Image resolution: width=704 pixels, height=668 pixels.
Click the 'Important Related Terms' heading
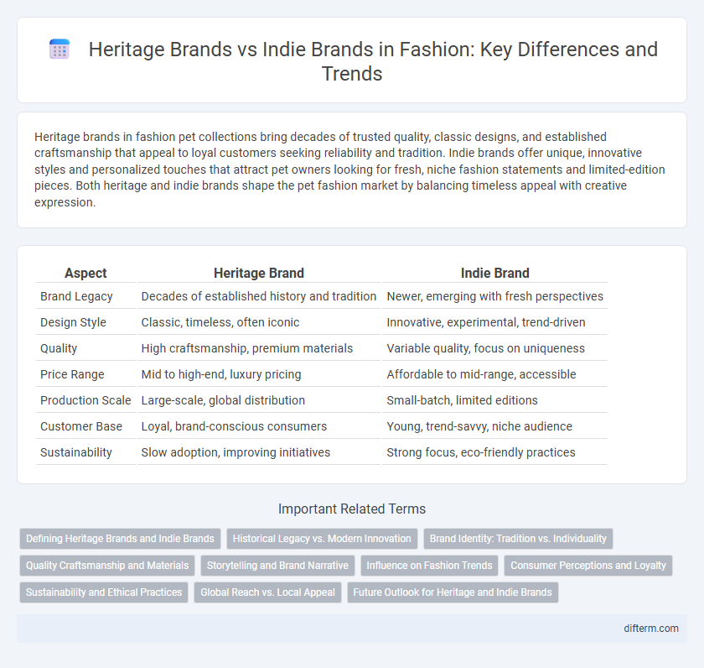coord(351,509)
